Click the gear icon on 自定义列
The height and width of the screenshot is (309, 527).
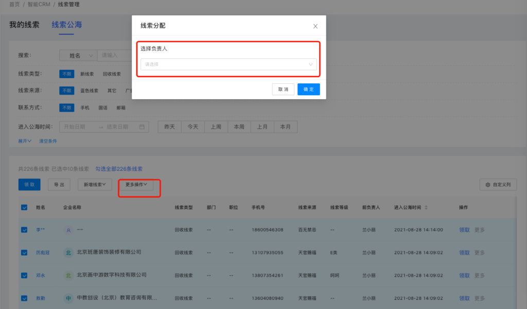487,185
